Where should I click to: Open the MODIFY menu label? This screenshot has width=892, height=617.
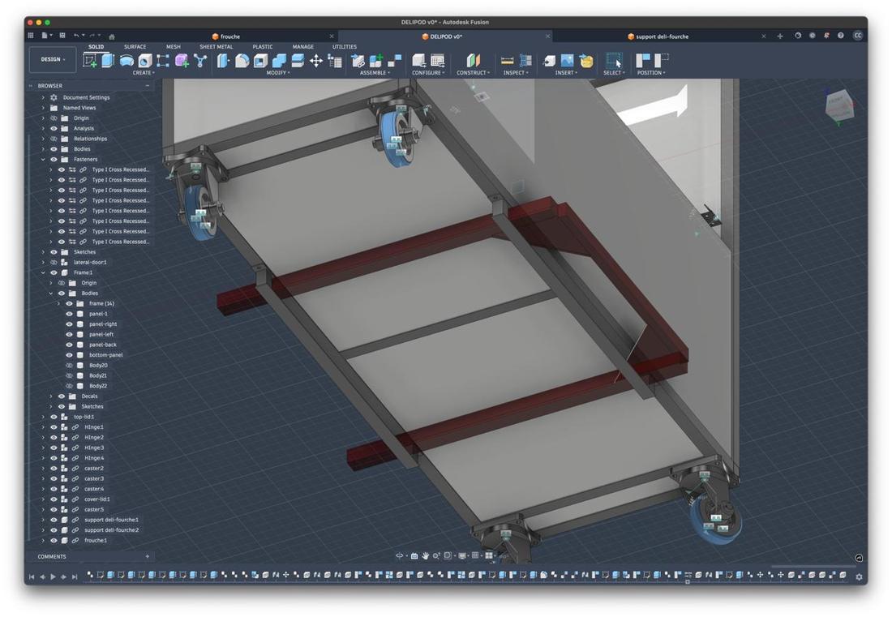click(278, 73)
